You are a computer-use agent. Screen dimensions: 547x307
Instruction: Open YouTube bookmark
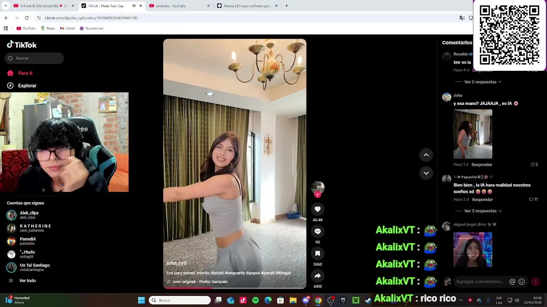click(x=26, y=29)
